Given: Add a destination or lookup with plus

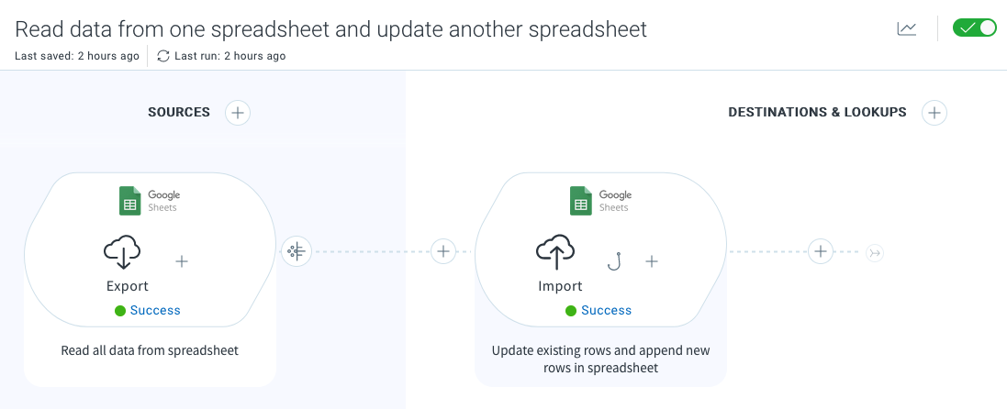Looking at the screenshot, I should (x=934, y=113).
